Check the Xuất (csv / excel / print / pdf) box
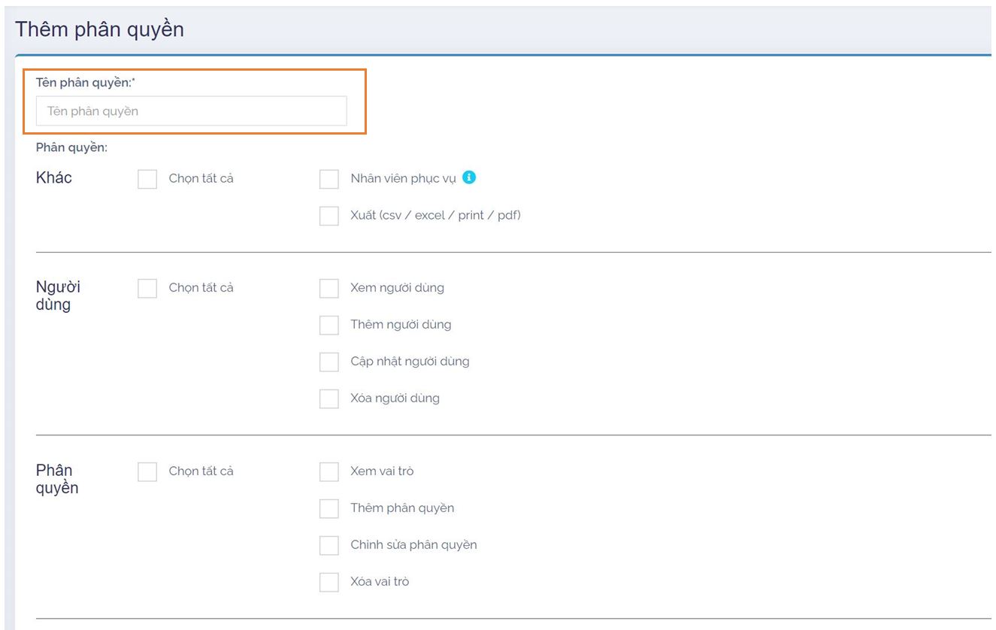996x630 pixels. (329, 216)
